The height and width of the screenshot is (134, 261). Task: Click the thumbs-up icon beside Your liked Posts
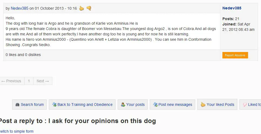(x=203, y=105)
